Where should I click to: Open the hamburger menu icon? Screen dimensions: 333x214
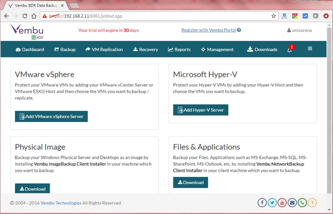[x=310, y=49]
